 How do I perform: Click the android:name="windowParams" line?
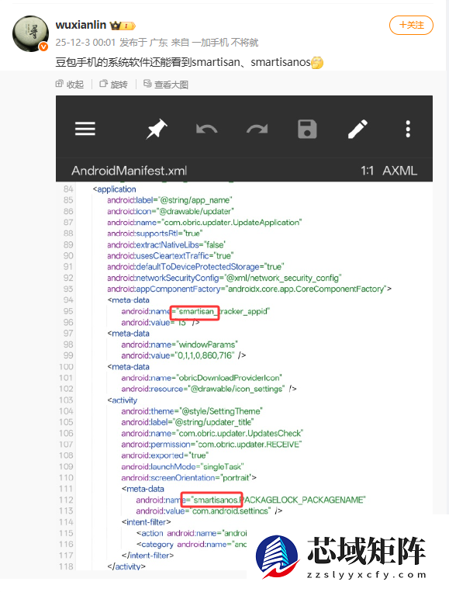(x=179, y=344)
